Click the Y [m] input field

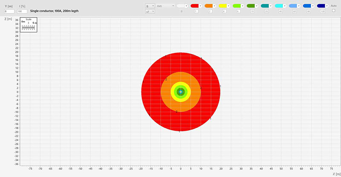click(x=9, y=11)
